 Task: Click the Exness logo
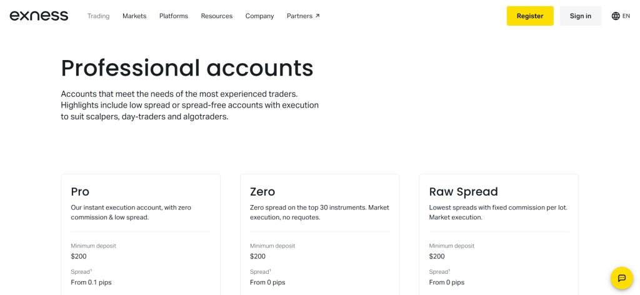[x=39, y=16]
